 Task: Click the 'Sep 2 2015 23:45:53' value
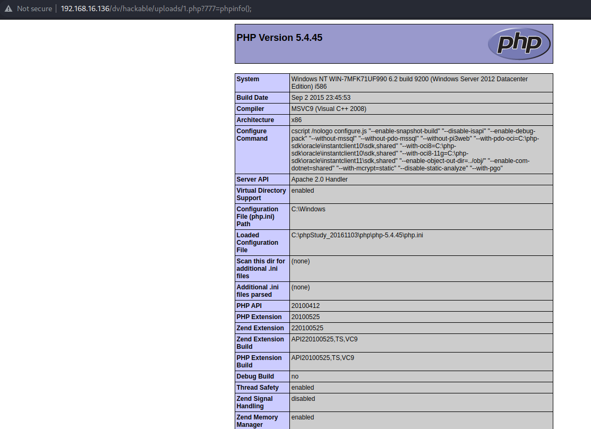tap(321, 98)
